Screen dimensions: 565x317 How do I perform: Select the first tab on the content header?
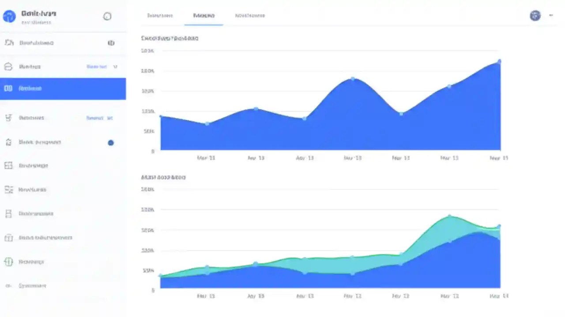click(160, 15)
